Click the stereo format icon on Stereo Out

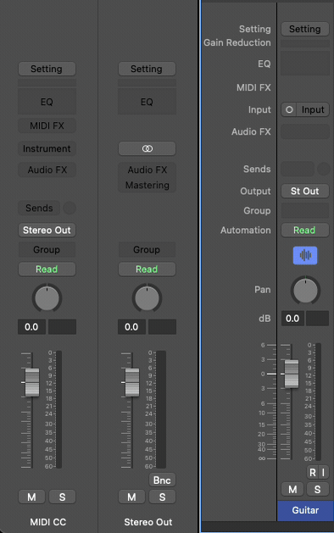[147, 148]
